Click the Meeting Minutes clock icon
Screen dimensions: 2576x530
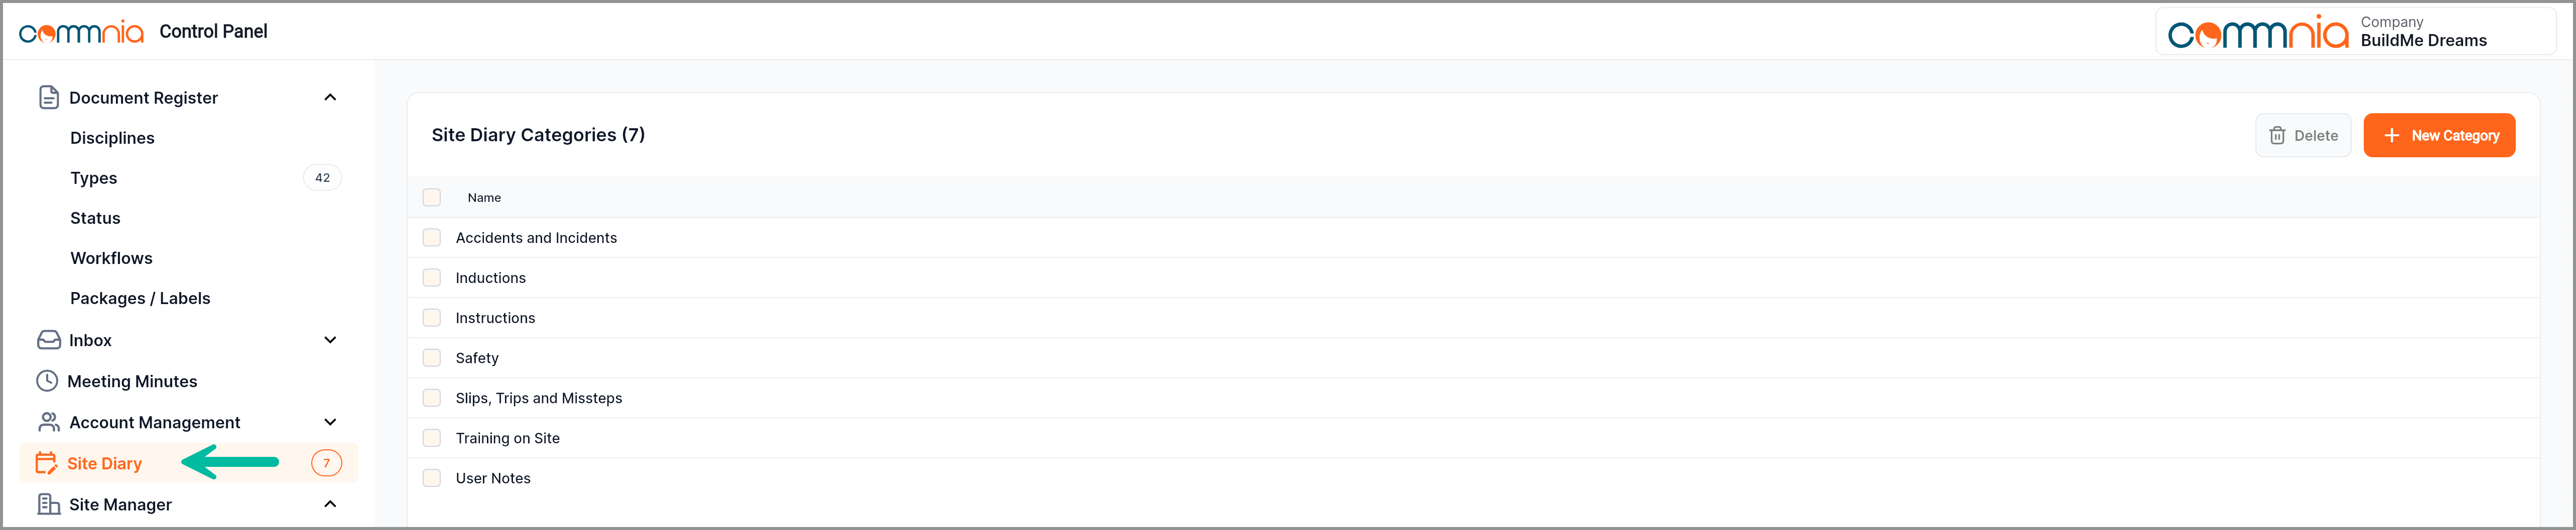click(x=47, y=381)
